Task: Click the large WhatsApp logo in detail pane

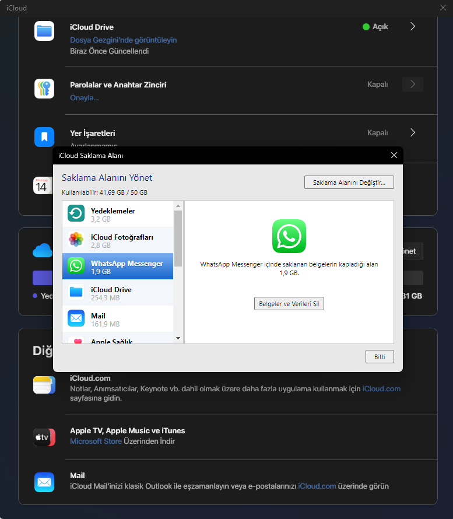Action: (x=289, y=236)
